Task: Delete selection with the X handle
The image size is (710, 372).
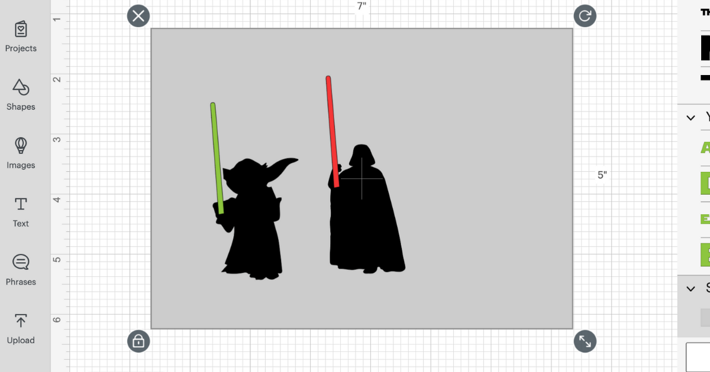Action: tap(138, 15)
